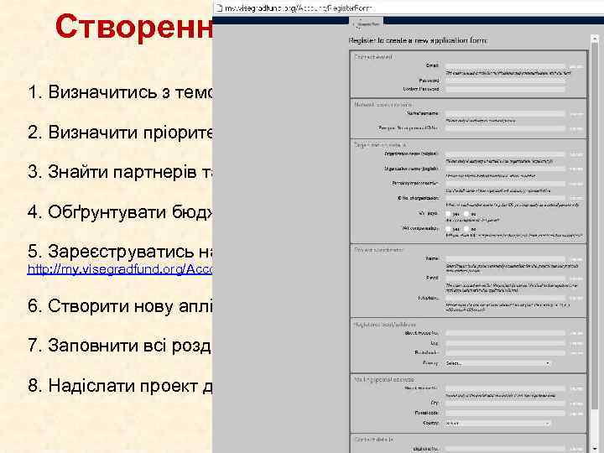Click the Organization name (native) field
This screenshot has height=453, width=604.
click(505, 154)
